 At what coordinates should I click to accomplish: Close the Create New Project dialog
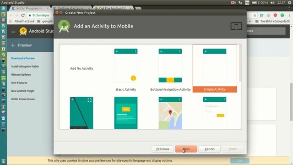[x=57, y=12]
